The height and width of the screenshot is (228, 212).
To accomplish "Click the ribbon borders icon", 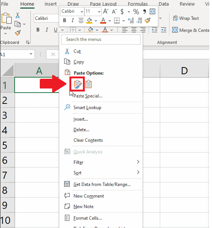I will 73,30.
